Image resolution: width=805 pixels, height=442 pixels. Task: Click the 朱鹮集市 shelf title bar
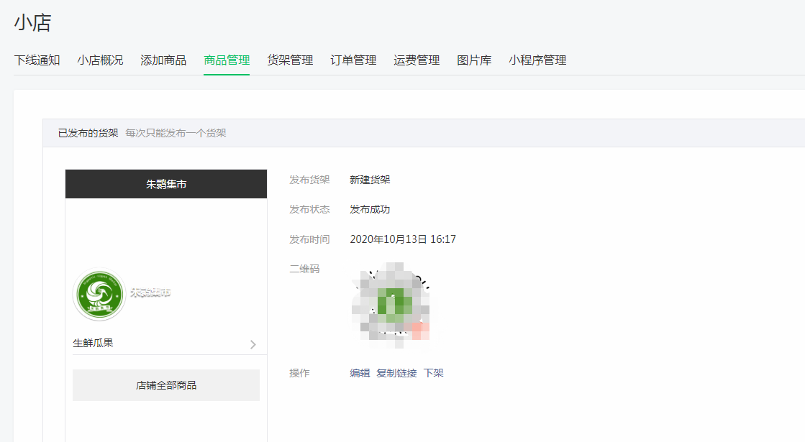coord(166,184)
